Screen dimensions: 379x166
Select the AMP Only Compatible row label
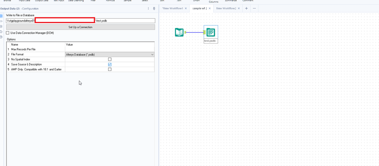pos(36,70)
